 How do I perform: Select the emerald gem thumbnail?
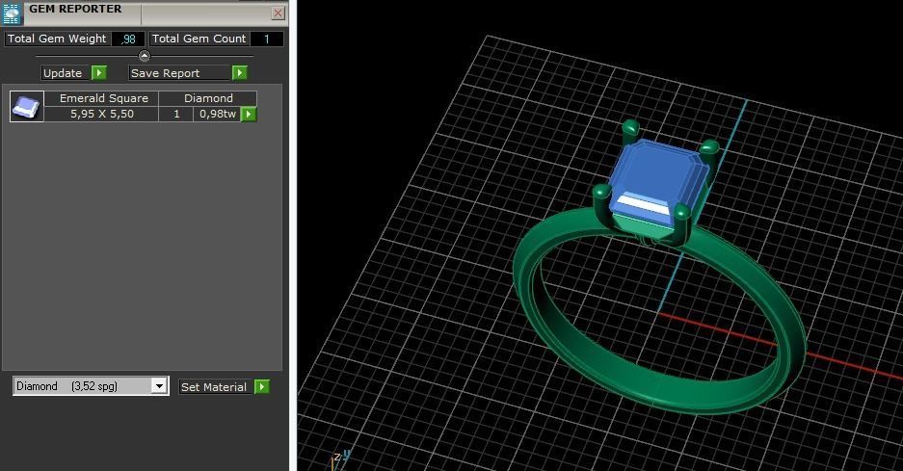click(26, 107)
